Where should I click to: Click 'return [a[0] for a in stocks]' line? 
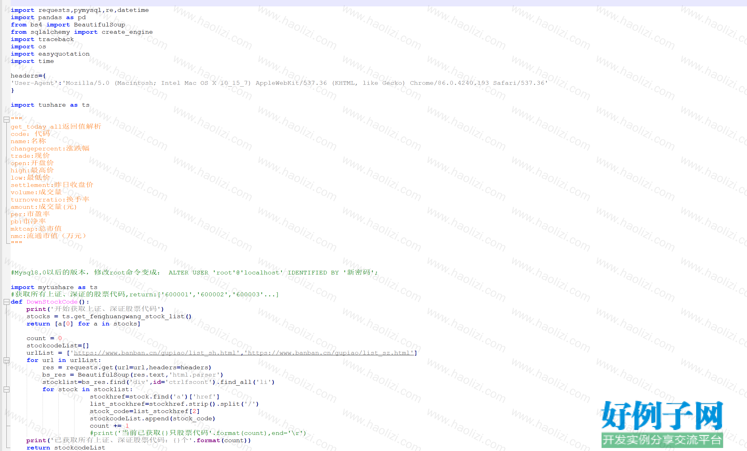pyautogui.click(x=84, y=324)
